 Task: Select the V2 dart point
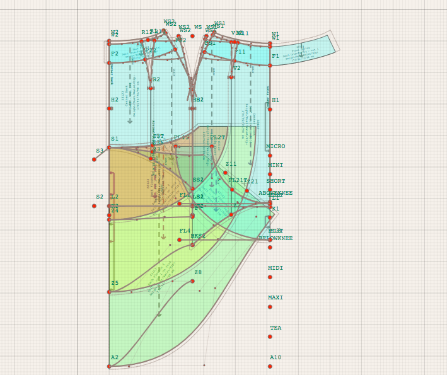tap(231, 77)
